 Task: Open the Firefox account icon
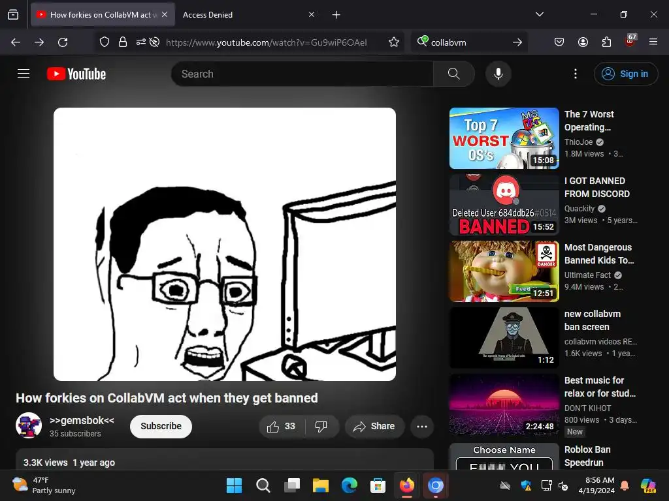pos(583,42)
